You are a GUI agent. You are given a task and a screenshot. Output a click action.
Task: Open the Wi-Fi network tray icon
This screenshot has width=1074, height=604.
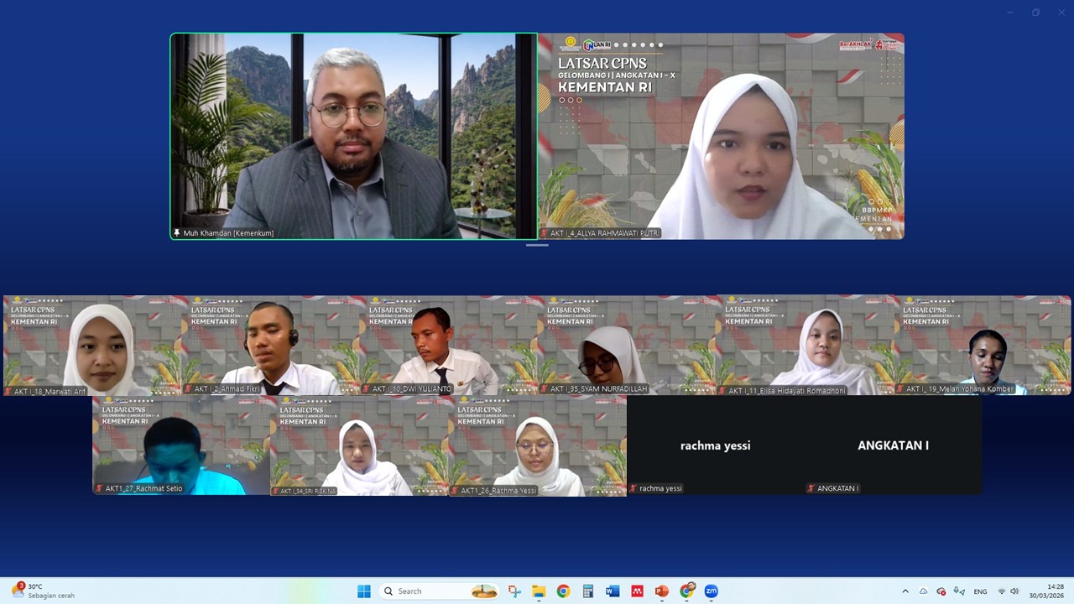tap(1001, 591)
